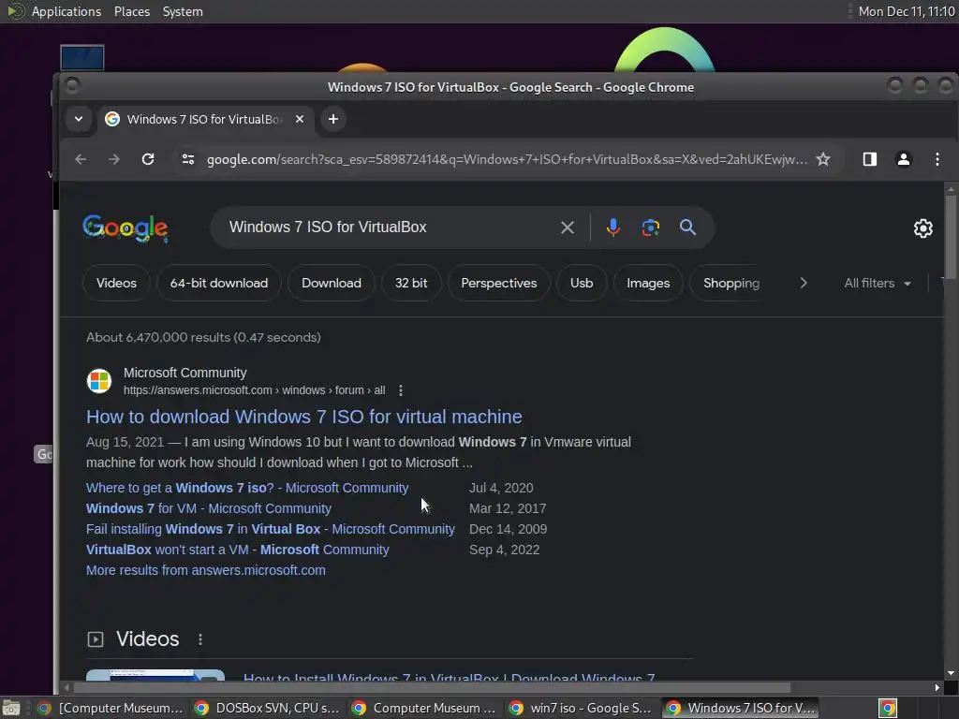Open More results from answers.microsoft.com
959x719 pixels.
pyautogui.click(x=205, y=570)
